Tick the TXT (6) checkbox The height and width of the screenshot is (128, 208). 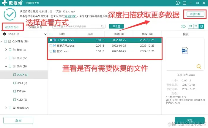pos(15,91)
